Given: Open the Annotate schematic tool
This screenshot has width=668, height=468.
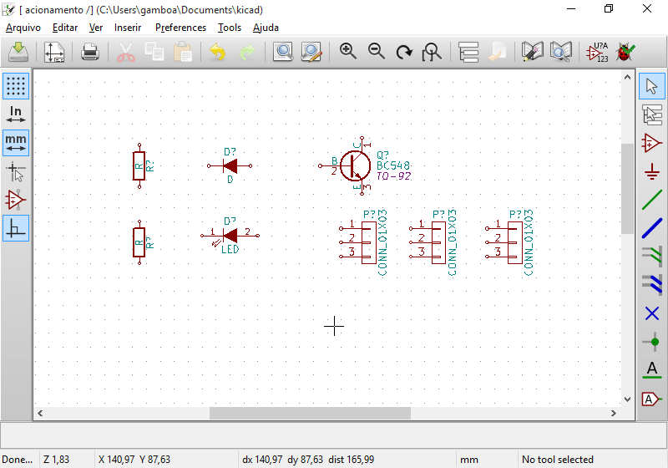Looking at the screenshot, I should 596,53.
